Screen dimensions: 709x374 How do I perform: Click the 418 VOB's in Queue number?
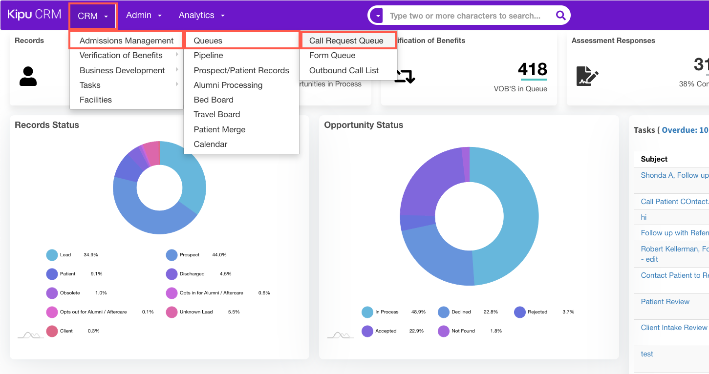click(532, 69)
